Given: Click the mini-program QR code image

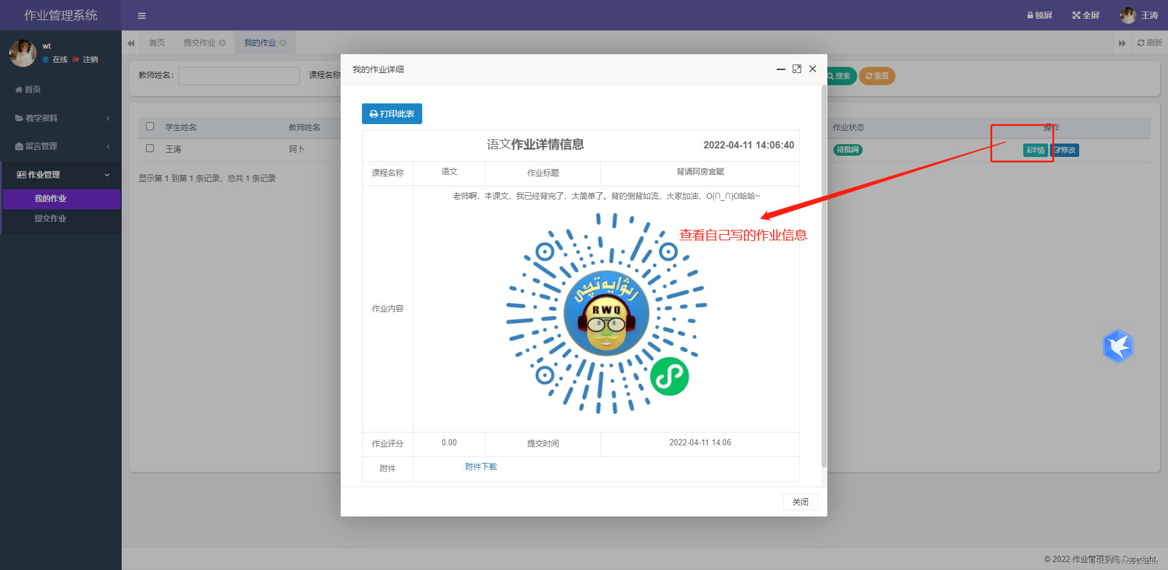Looking at the screenshot, I should [607, 313].
